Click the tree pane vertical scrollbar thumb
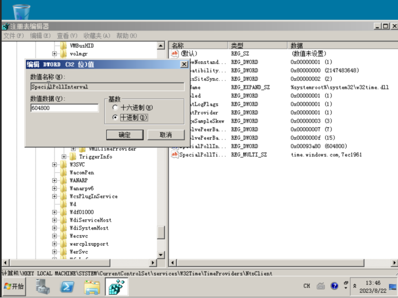Screen dimensions: 398x298 [x=161, y=232]
